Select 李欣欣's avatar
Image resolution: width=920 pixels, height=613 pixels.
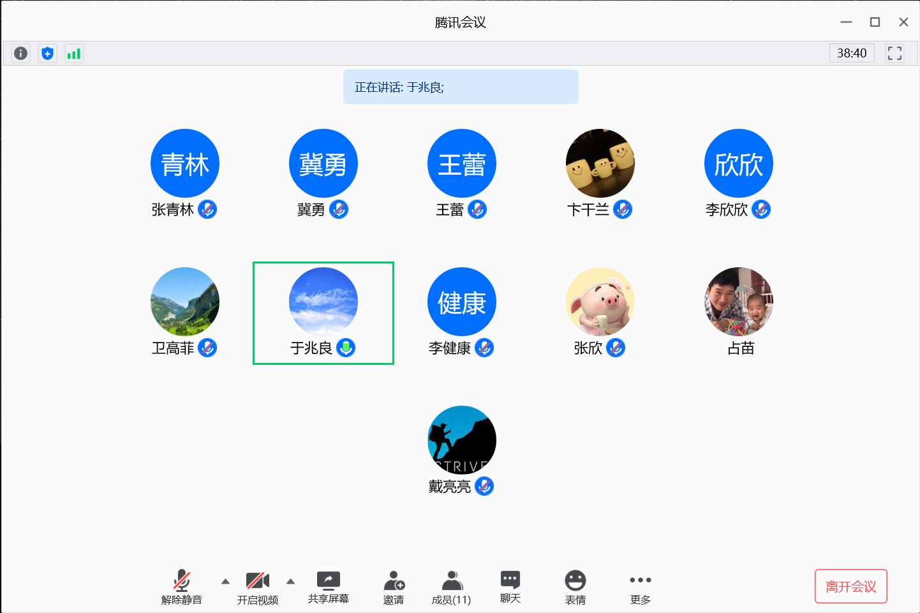pos(739,163)
